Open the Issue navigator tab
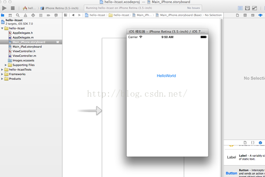This screenshot has width=265, height=177. click(x=25, y=15)
